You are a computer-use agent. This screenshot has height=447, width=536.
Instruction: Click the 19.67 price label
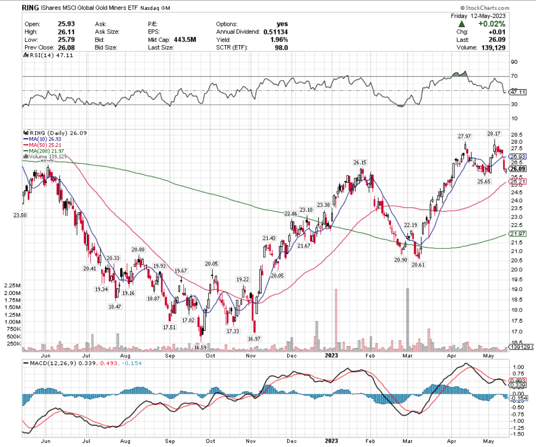pos(181,271)
